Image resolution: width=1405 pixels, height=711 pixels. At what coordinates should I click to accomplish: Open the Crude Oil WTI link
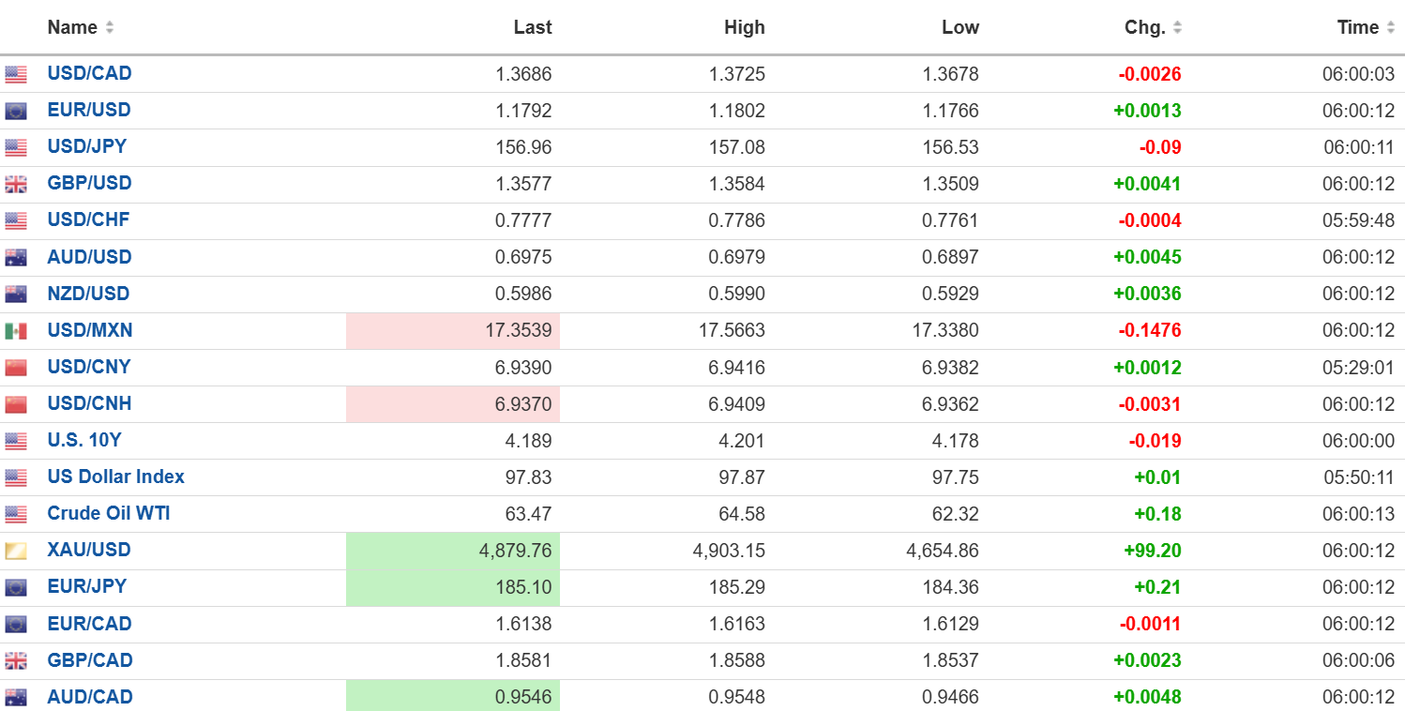(x=109, y=513)
